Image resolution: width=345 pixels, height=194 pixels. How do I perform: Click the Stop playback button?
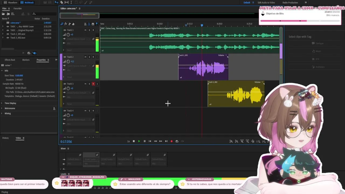point(134,141)
